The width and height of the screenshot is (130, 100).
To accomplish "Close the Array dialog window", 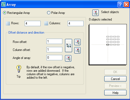I will point(126,4).
